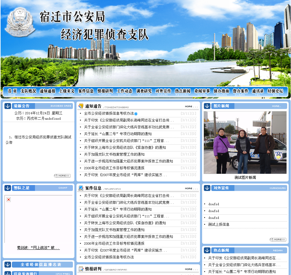Screen dimensions: 291x275
Task: Open 关于全省公安经侦部门深化大练兵苦练基本 in 热点新闻
Action: [244, 265]
